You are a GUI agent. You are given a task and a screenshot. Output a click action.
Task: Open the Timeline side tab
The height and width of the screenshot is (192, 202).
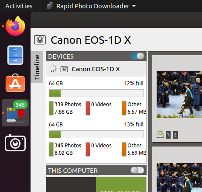click(37, 67)
